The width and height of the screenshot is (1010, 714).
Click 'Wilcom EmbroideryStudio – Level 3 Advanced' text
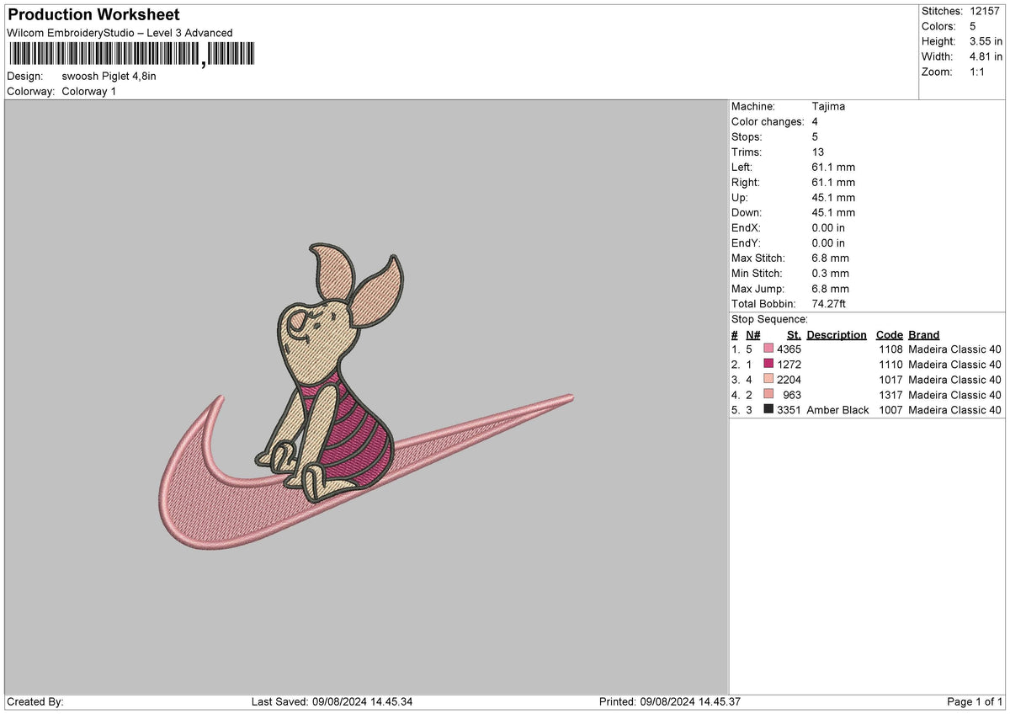pos(120,33)
